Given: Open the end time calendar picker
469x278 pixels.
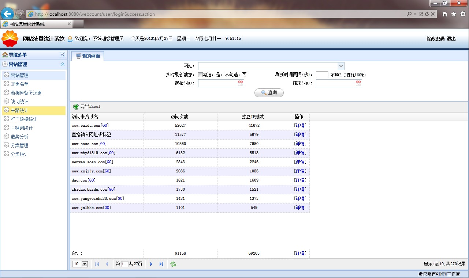Looking at the screenshot, I should (x=358, y=83).
